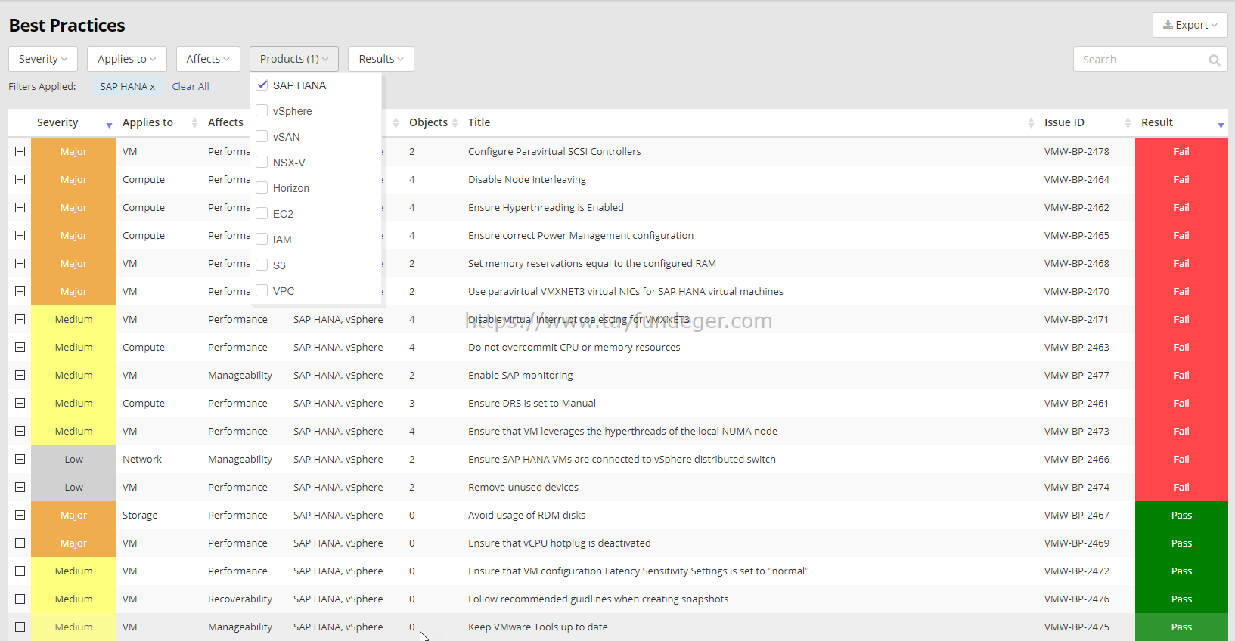Close the Products (1) filter dropdown
The width and height of the screenshot is (1235, 641).
(x=294, y=59)
